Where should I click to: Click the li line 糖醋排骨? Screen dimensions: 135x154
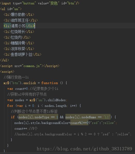tap(19, 43)
